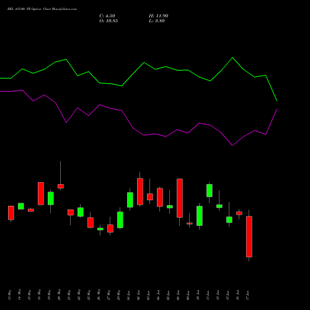Viewport: 310px width, 310px height.
Task: Click the '29 May' date label
Action: click(118, 294)
